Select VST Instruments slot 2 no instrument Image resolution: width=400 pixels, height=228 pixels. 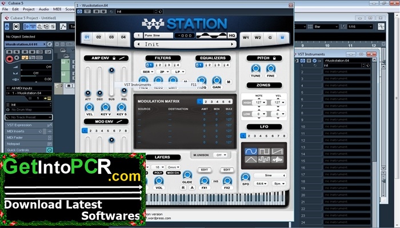[346, 72]
